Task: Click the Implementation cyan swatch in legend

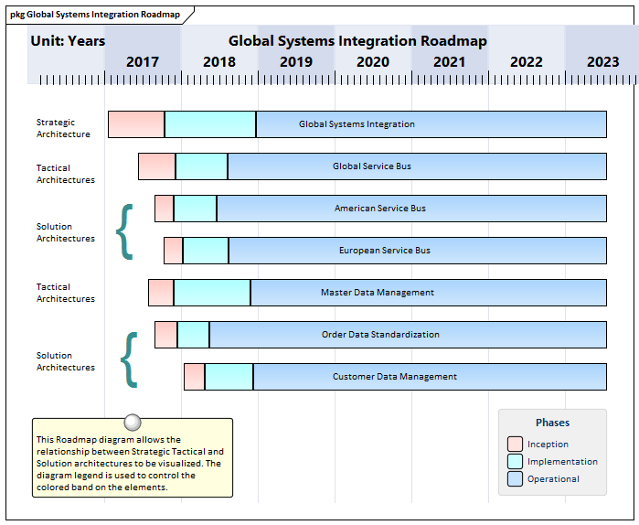Action: coord(515,462)
